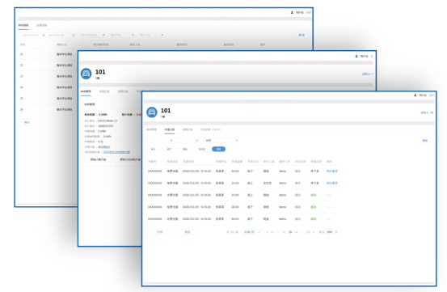This screenshot has height=292, width=447.
Task: Select the 现金 filter pill in front window
Action: click(185, 149)
